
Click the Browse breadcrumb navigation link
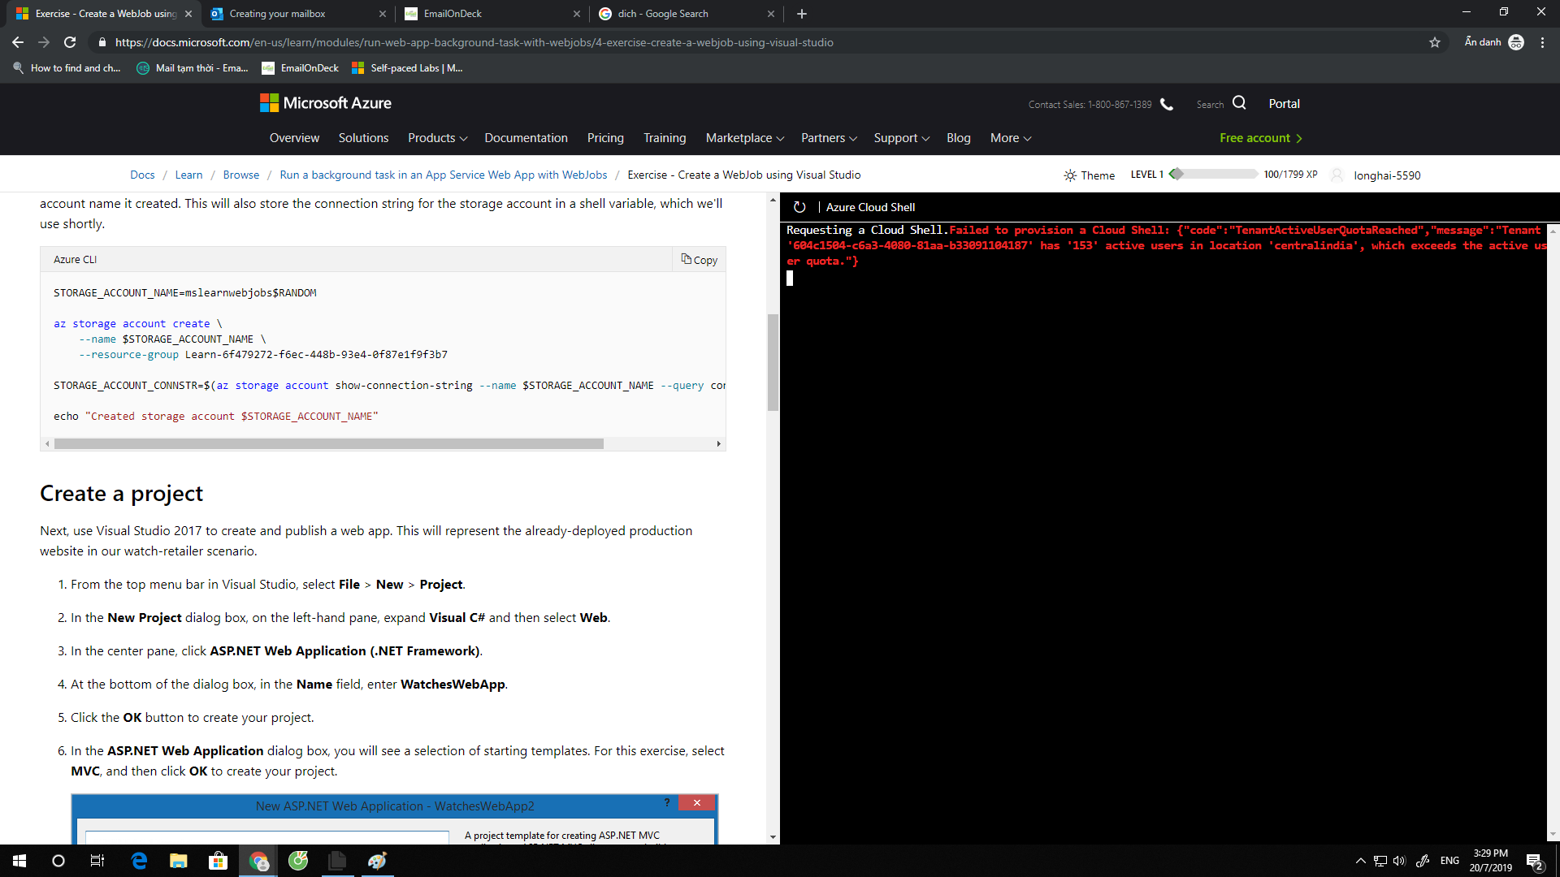click(x=240, y=175)
